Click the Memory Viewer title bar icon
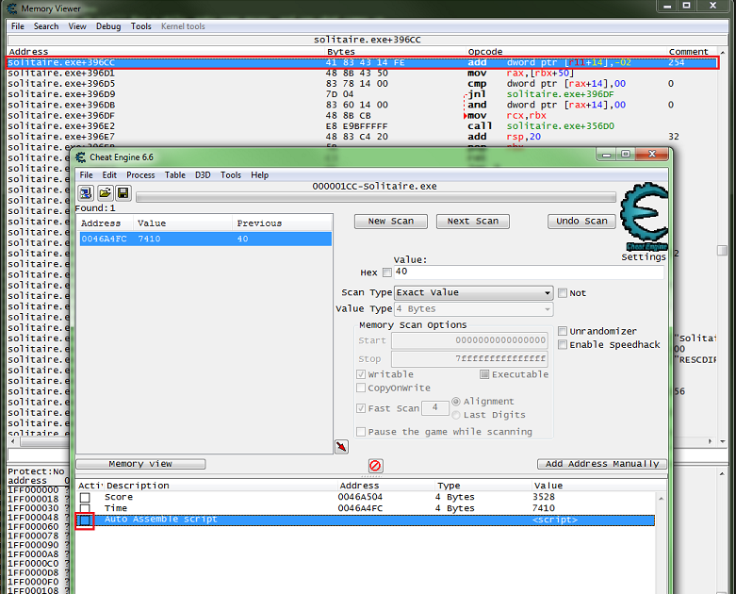This screenshot has width=736, height=594. (x=11, y=8)
